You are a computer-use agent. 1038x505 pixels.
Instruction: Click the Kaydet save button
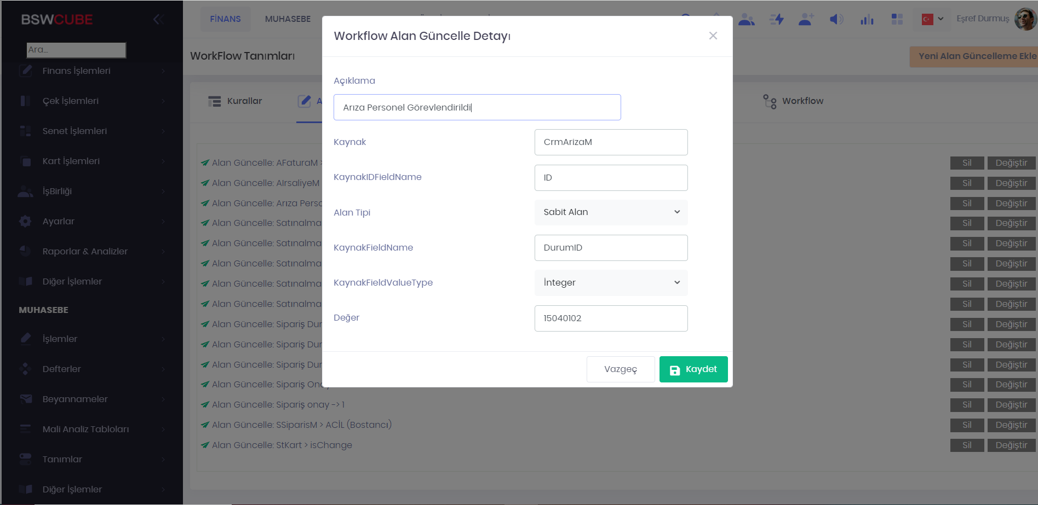(x=693, y=369)
